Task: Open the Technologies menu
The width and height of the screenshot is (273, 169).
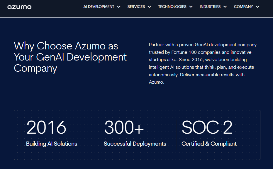Action: click(x=172, y=7)
